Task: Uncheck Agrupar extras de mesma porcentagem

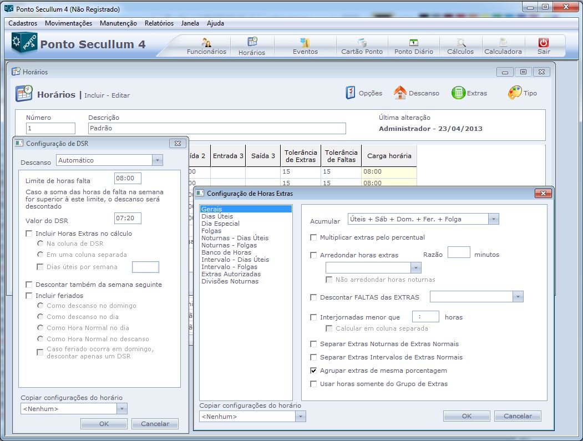Action: (313, 371)
